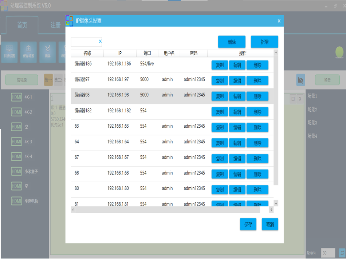Edit the camera 63 row
Screen dimensions: 346x259
tap(237, 127)
